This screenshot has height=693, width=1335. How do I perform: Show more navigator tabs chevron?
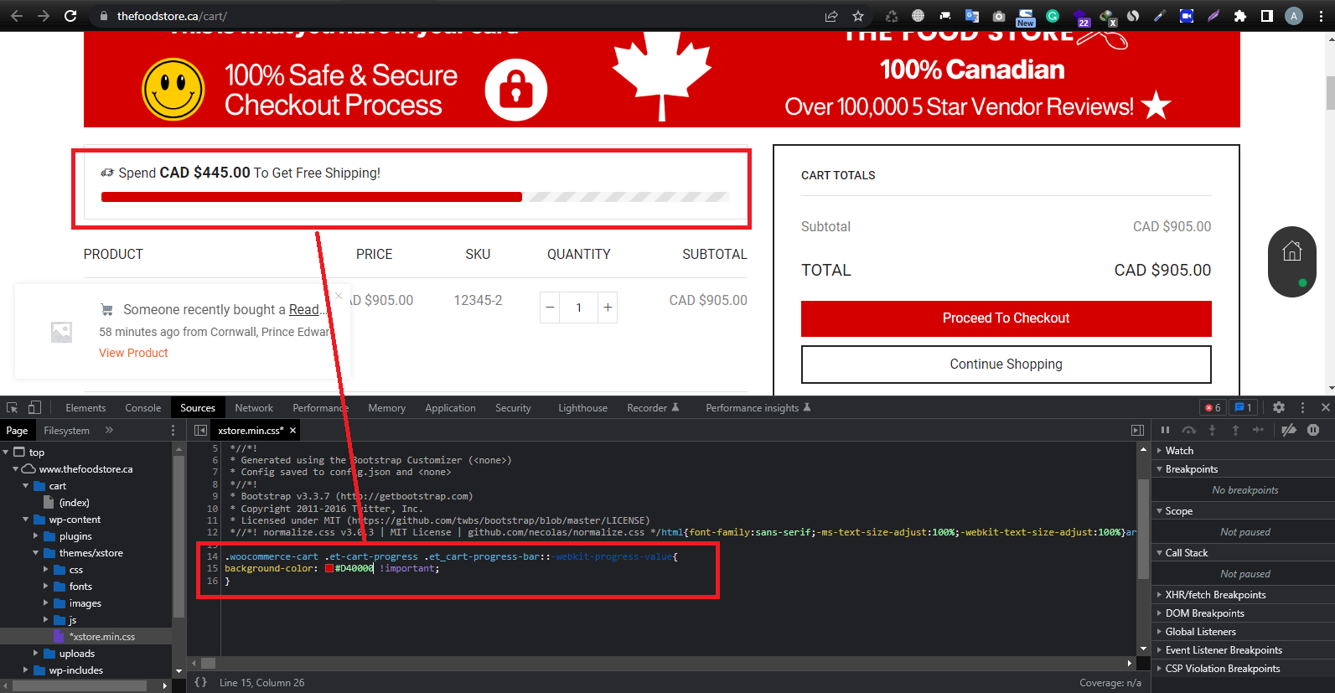[x=109, y=430]
